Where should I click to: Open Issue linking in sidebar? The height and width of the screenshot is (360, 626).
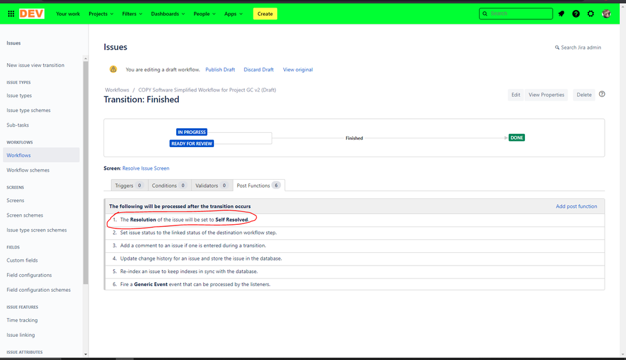tap(20, 335)
